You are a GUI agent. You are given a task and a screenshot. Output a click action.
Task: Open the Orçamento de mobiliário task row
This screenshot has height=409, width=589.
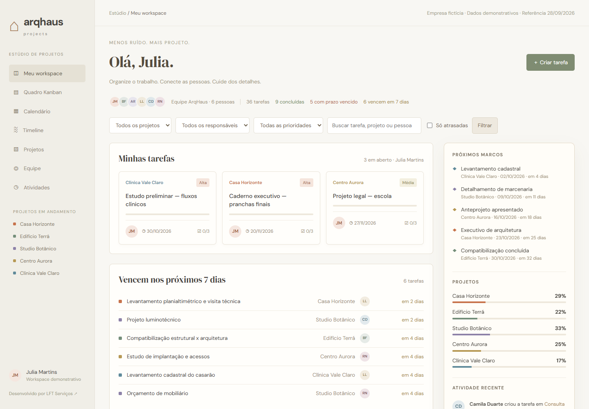(x=271, y=393)
